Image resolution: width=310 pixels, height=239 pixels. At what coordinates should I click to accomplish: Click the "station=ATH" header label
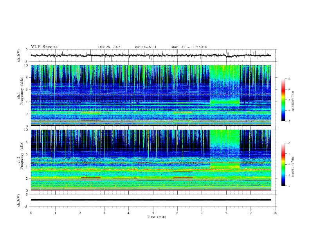pyautogui.click(x=145, y=47)
